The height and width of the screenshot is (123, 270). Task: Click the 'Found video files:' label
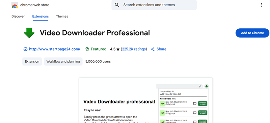click(168, 99)
